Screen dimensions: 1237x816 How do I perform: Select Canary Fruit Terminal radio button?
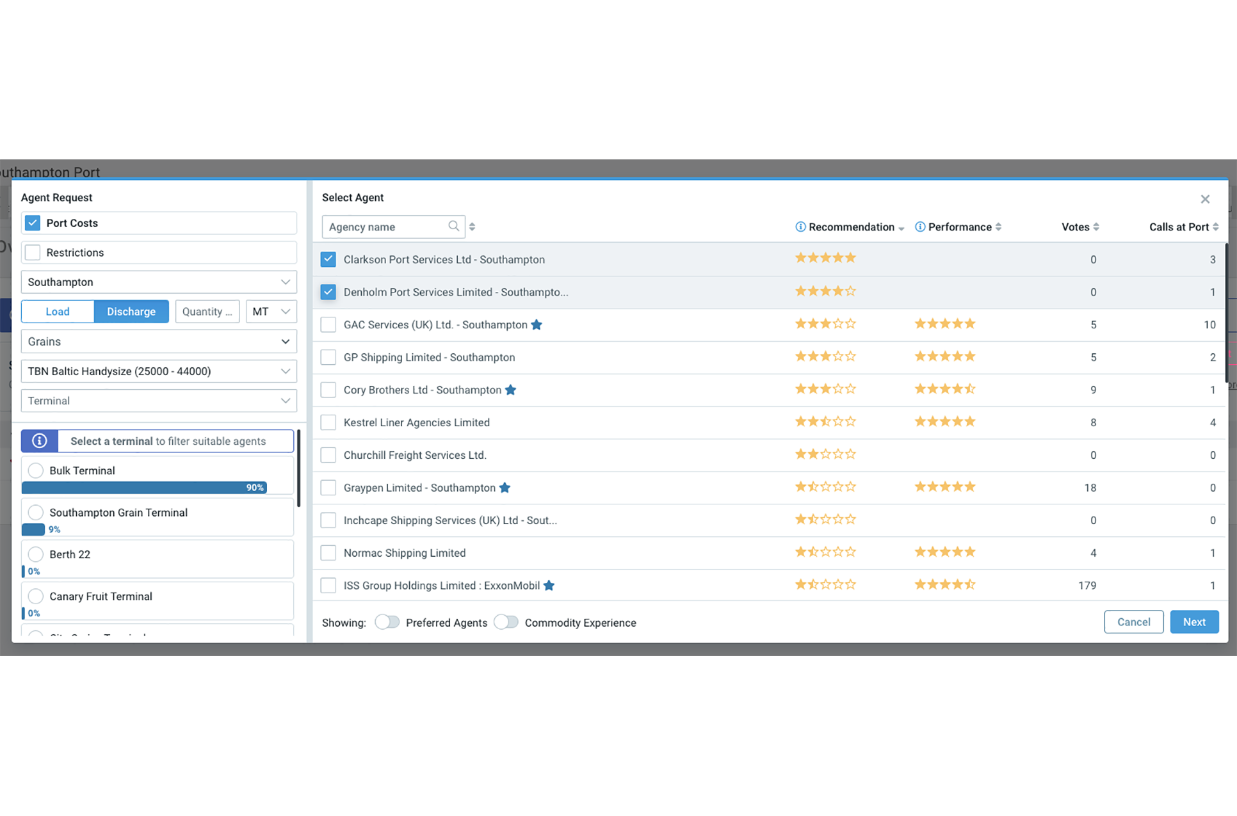(36, 596)
